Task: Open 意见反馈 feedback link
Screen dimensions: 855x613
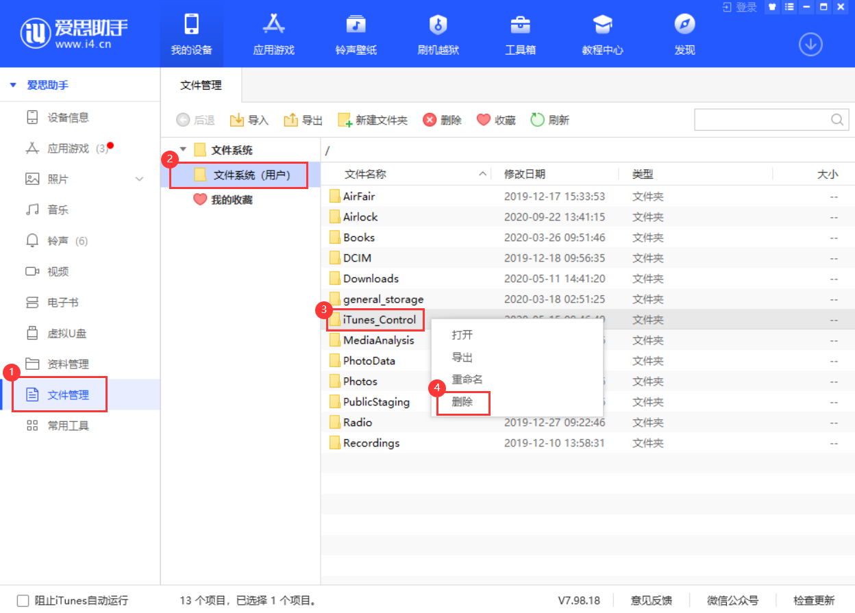Action: [x=651, y=600]
